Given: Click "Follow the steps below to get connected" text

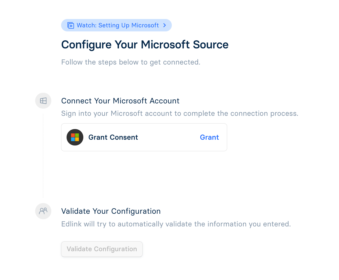Looking at the screenshot, I should [x=131, y=62].
